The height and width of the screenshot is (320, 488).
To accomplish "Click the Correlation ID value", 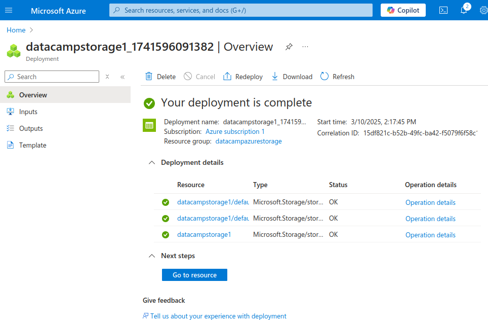I will (420, 133).
